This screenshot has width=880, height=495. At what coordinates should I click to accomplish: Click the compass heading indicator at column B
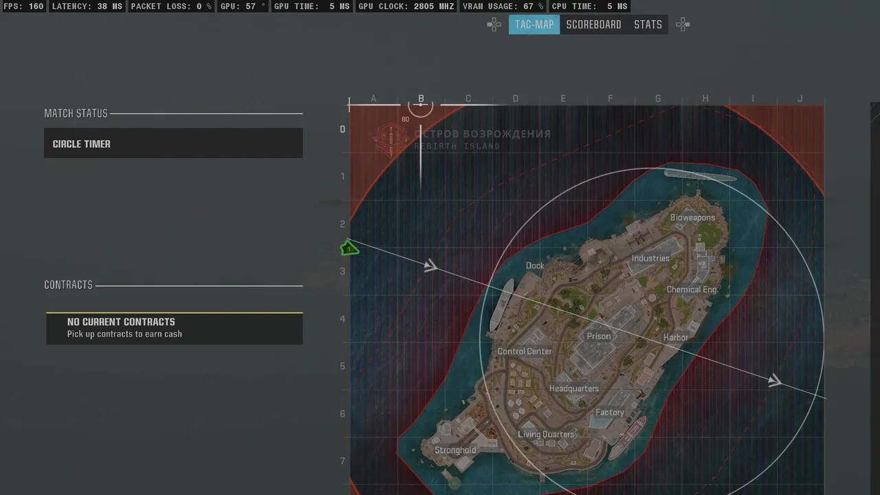coord(421,105)
